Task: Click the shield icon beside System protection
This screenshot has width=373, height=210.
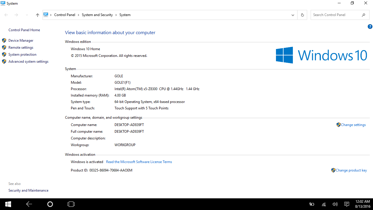Action: coord(4,55)
